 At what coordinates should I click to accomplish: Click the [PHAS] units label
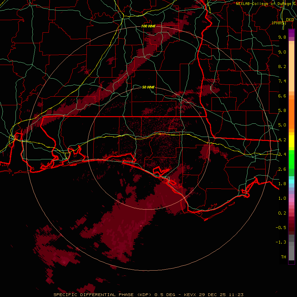point(279,23)
